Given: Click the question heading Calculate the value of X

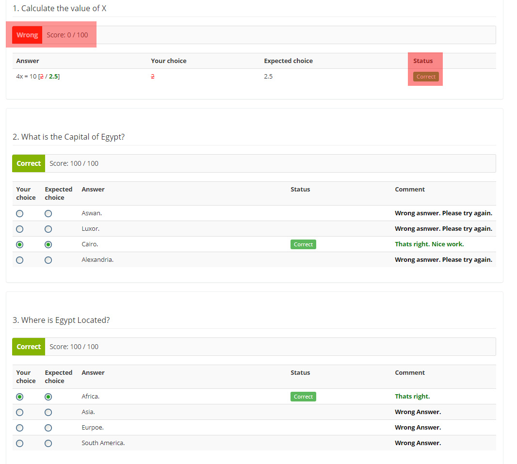Looking at the screenshot, I should 60,8.
